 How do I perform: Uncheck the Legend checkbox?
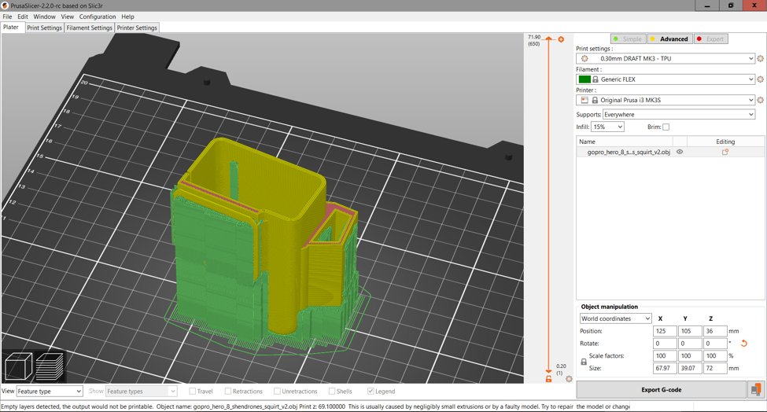(x=371, y=392)
